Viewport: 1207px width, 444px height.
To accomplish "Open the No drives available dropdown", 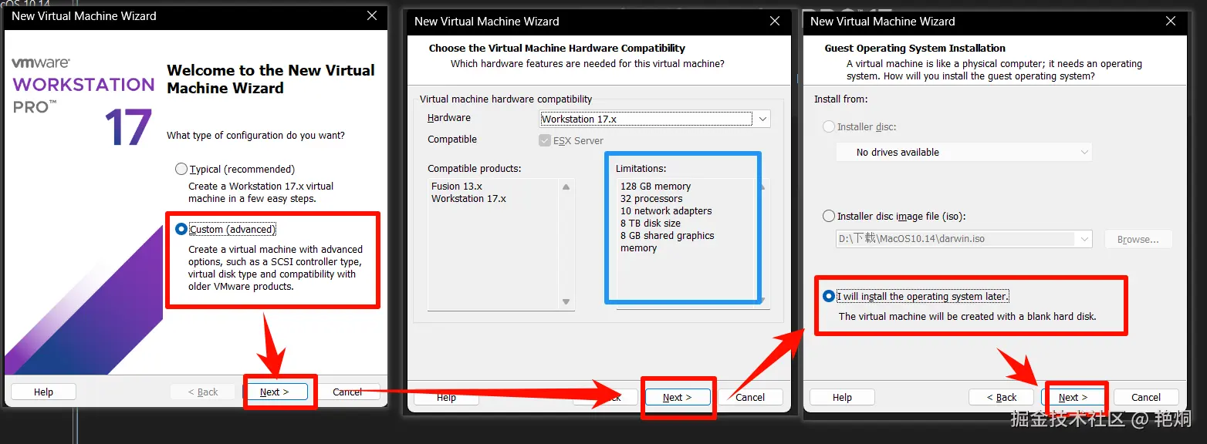I will pos(964,152).
